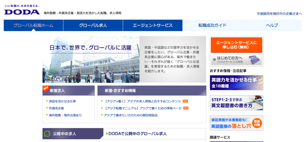This screenshot has width=307, height=142.
Task: Open 英語面接の落とし穴 banner
Action: pyautogui.click(x=236, y=123)
